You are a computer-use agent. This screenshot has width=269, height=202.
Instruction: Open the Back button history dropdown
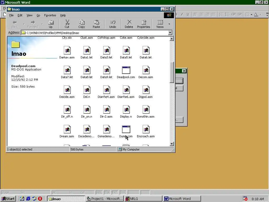point(24,24)
